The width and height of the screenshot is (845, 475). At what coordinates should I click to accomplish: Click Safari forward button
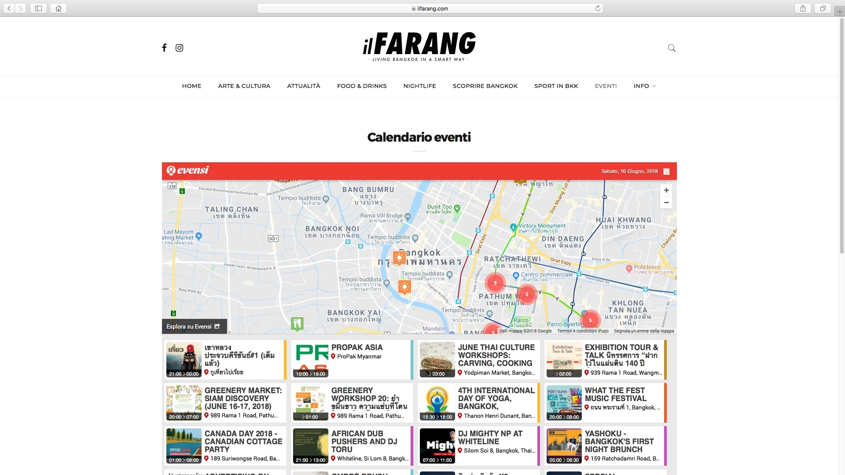pos(20,8)
